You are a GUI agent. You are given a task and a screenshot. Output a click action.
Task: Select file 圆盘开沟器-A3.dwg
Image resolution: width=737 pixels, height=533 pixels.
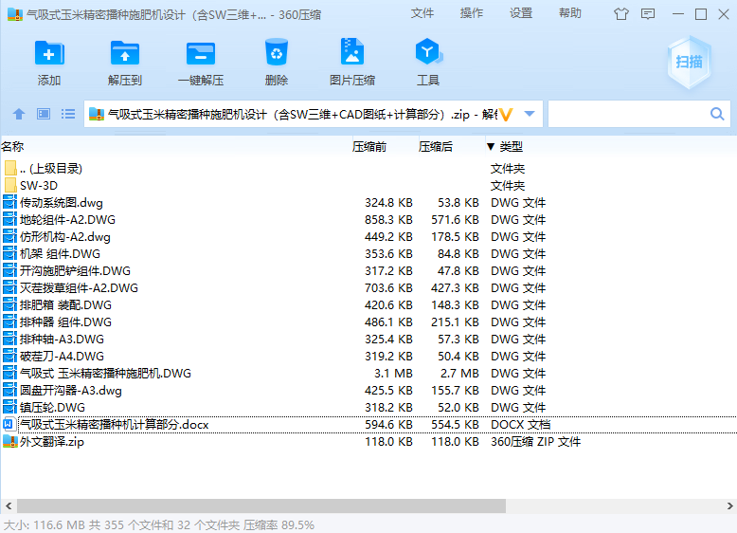pyautogui.click(x=70, y=391)
